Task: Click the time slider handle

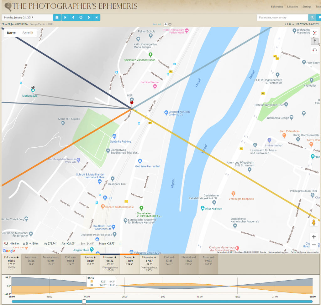Action: point(84,302)
